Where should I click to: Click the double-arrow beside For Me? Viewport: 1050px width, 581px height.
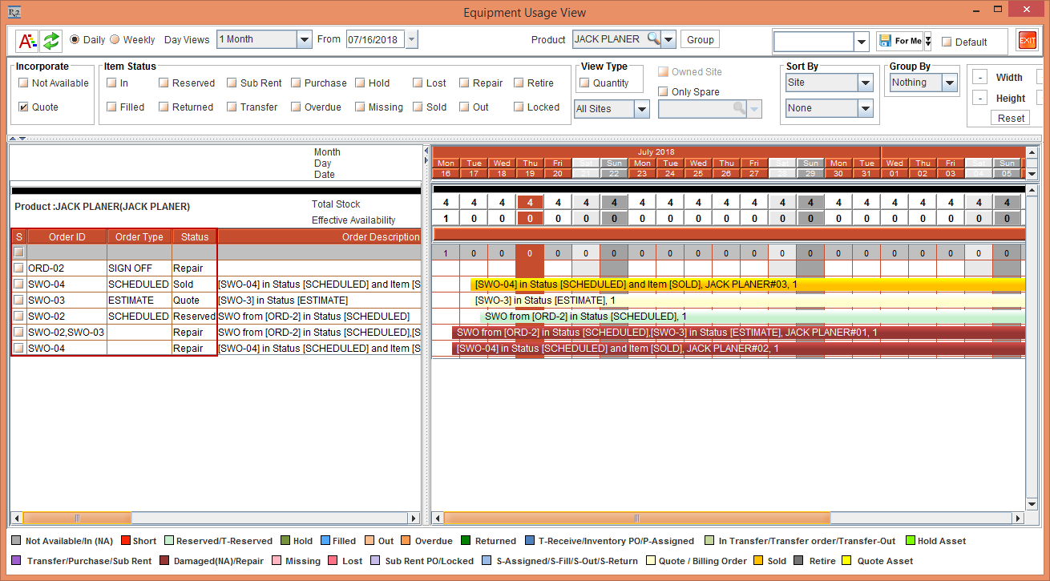click(x=927, y=41)
